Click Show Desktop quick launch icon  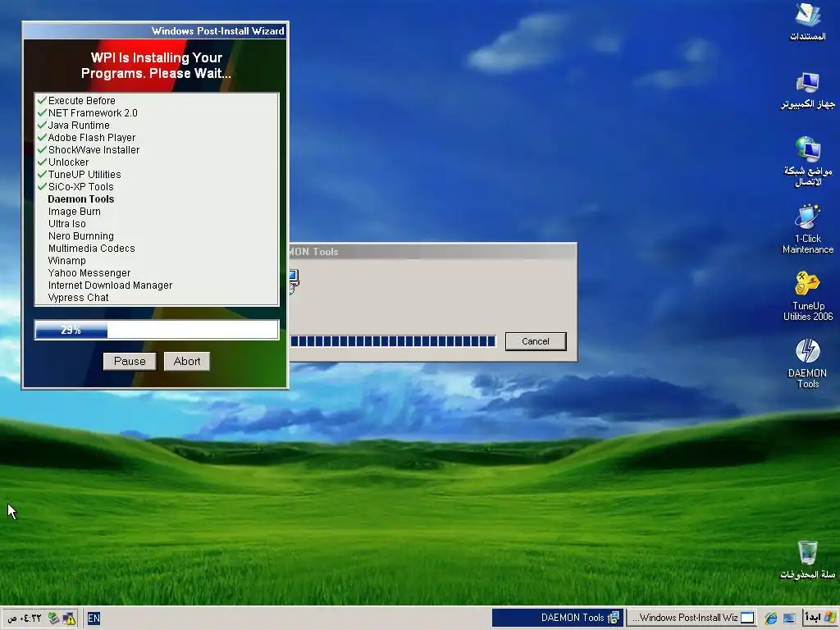tap(789, 618)
